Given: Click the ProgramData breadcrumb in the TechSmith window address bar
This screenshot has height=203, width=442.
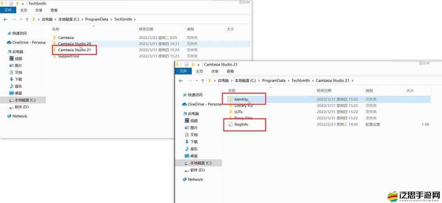Looking at the screenshot, I should [x=97, y=19].
